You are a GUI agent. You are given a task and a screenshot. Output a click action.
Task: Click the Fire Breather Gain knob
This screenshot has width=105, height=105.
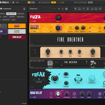pyautogui.click(x=48, y=51)
